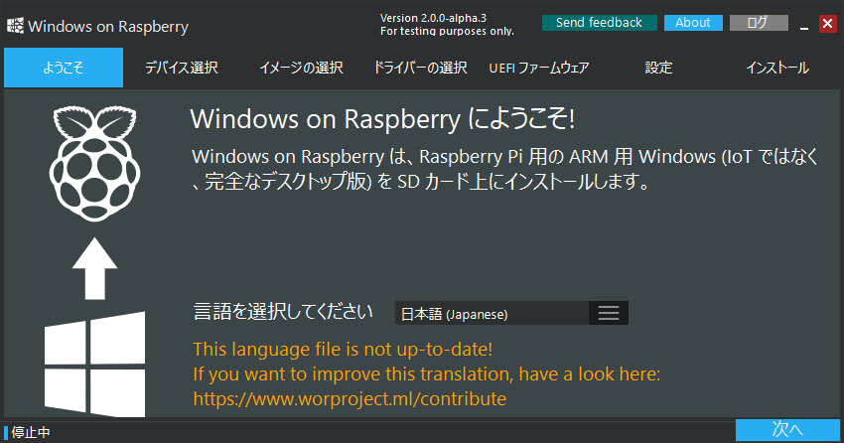Switch to the UEFI ファームウェア tab

[539, 68]
